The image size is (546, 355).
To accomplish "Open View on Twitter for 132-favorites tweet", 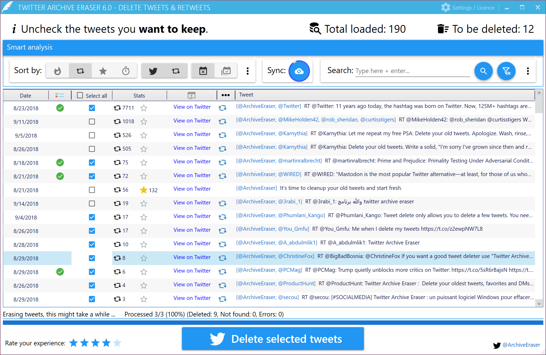I will pyautogui.click(x=192, y=189).
